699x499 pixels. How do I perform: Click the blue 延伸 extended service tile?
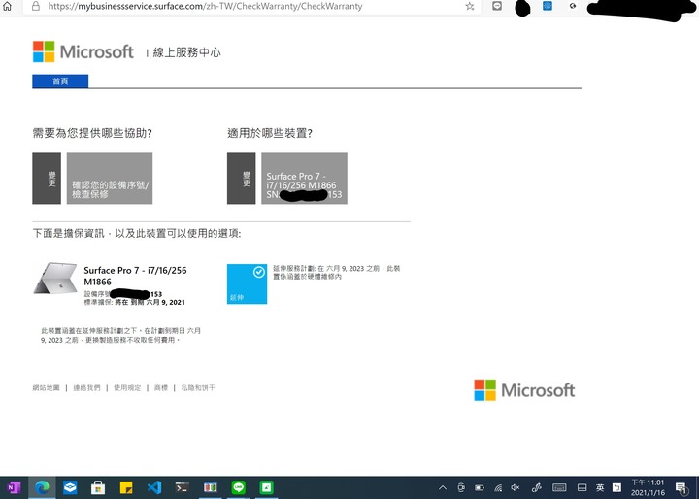(x=247, y=284)
